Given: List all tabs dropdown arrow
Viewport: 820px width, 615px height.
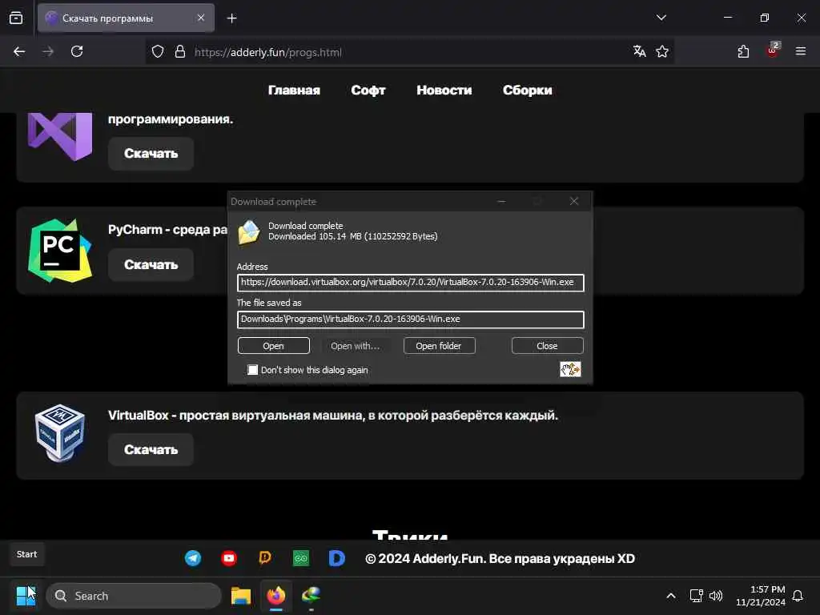Looking at the screenshot, I should (661, 18).
